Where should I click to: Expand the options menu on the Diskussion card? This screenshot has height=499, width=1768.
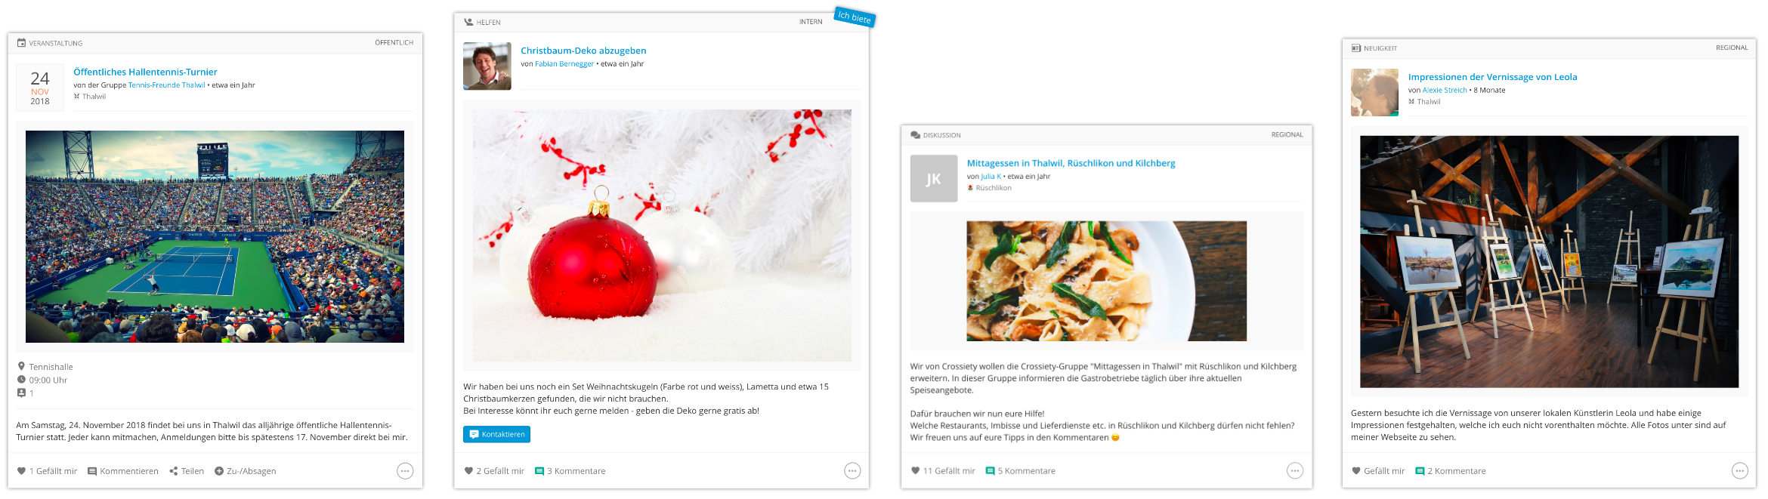[x=1295, y=471]
